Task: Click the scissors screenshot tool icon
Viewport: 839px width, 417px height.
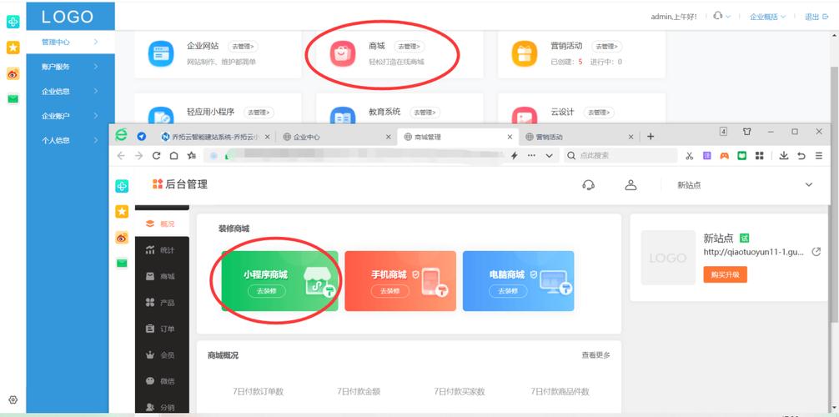Action: pyautogui.click(x=689, y=156)
